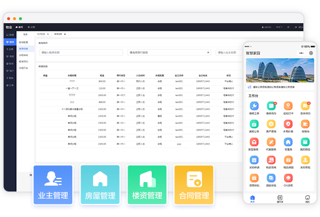Open the 合同管理 yellow contract tile
This screenshot has width=320, height=217.
194,185
